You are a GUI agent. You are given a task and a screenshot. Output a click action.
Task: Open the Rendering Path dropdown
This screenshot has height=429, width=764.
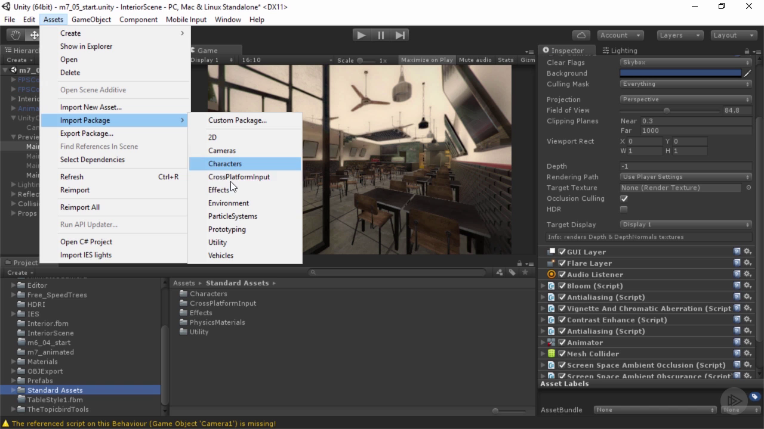coord(685,177)
